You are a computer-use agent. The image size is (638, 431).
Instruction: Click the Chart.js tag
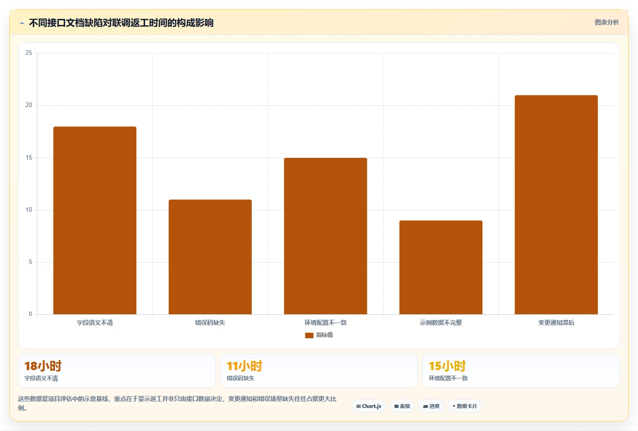click(x=369, y=406)
